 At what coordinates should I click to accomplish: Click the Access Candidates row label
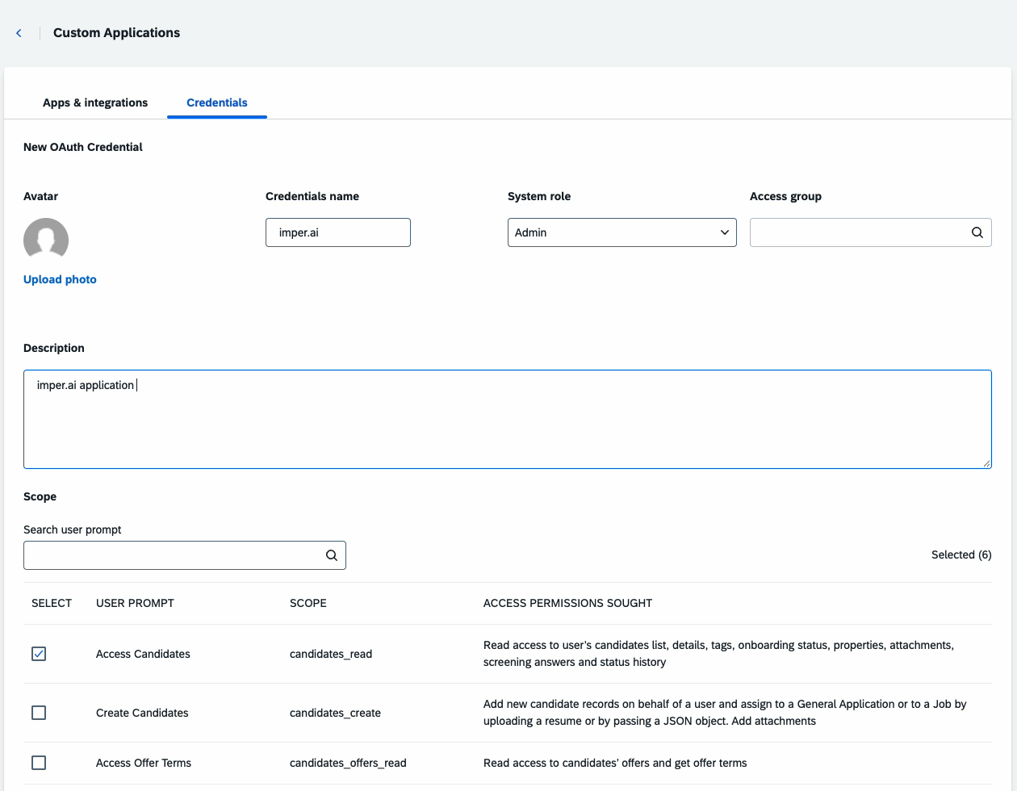click(x=143, y=654)
